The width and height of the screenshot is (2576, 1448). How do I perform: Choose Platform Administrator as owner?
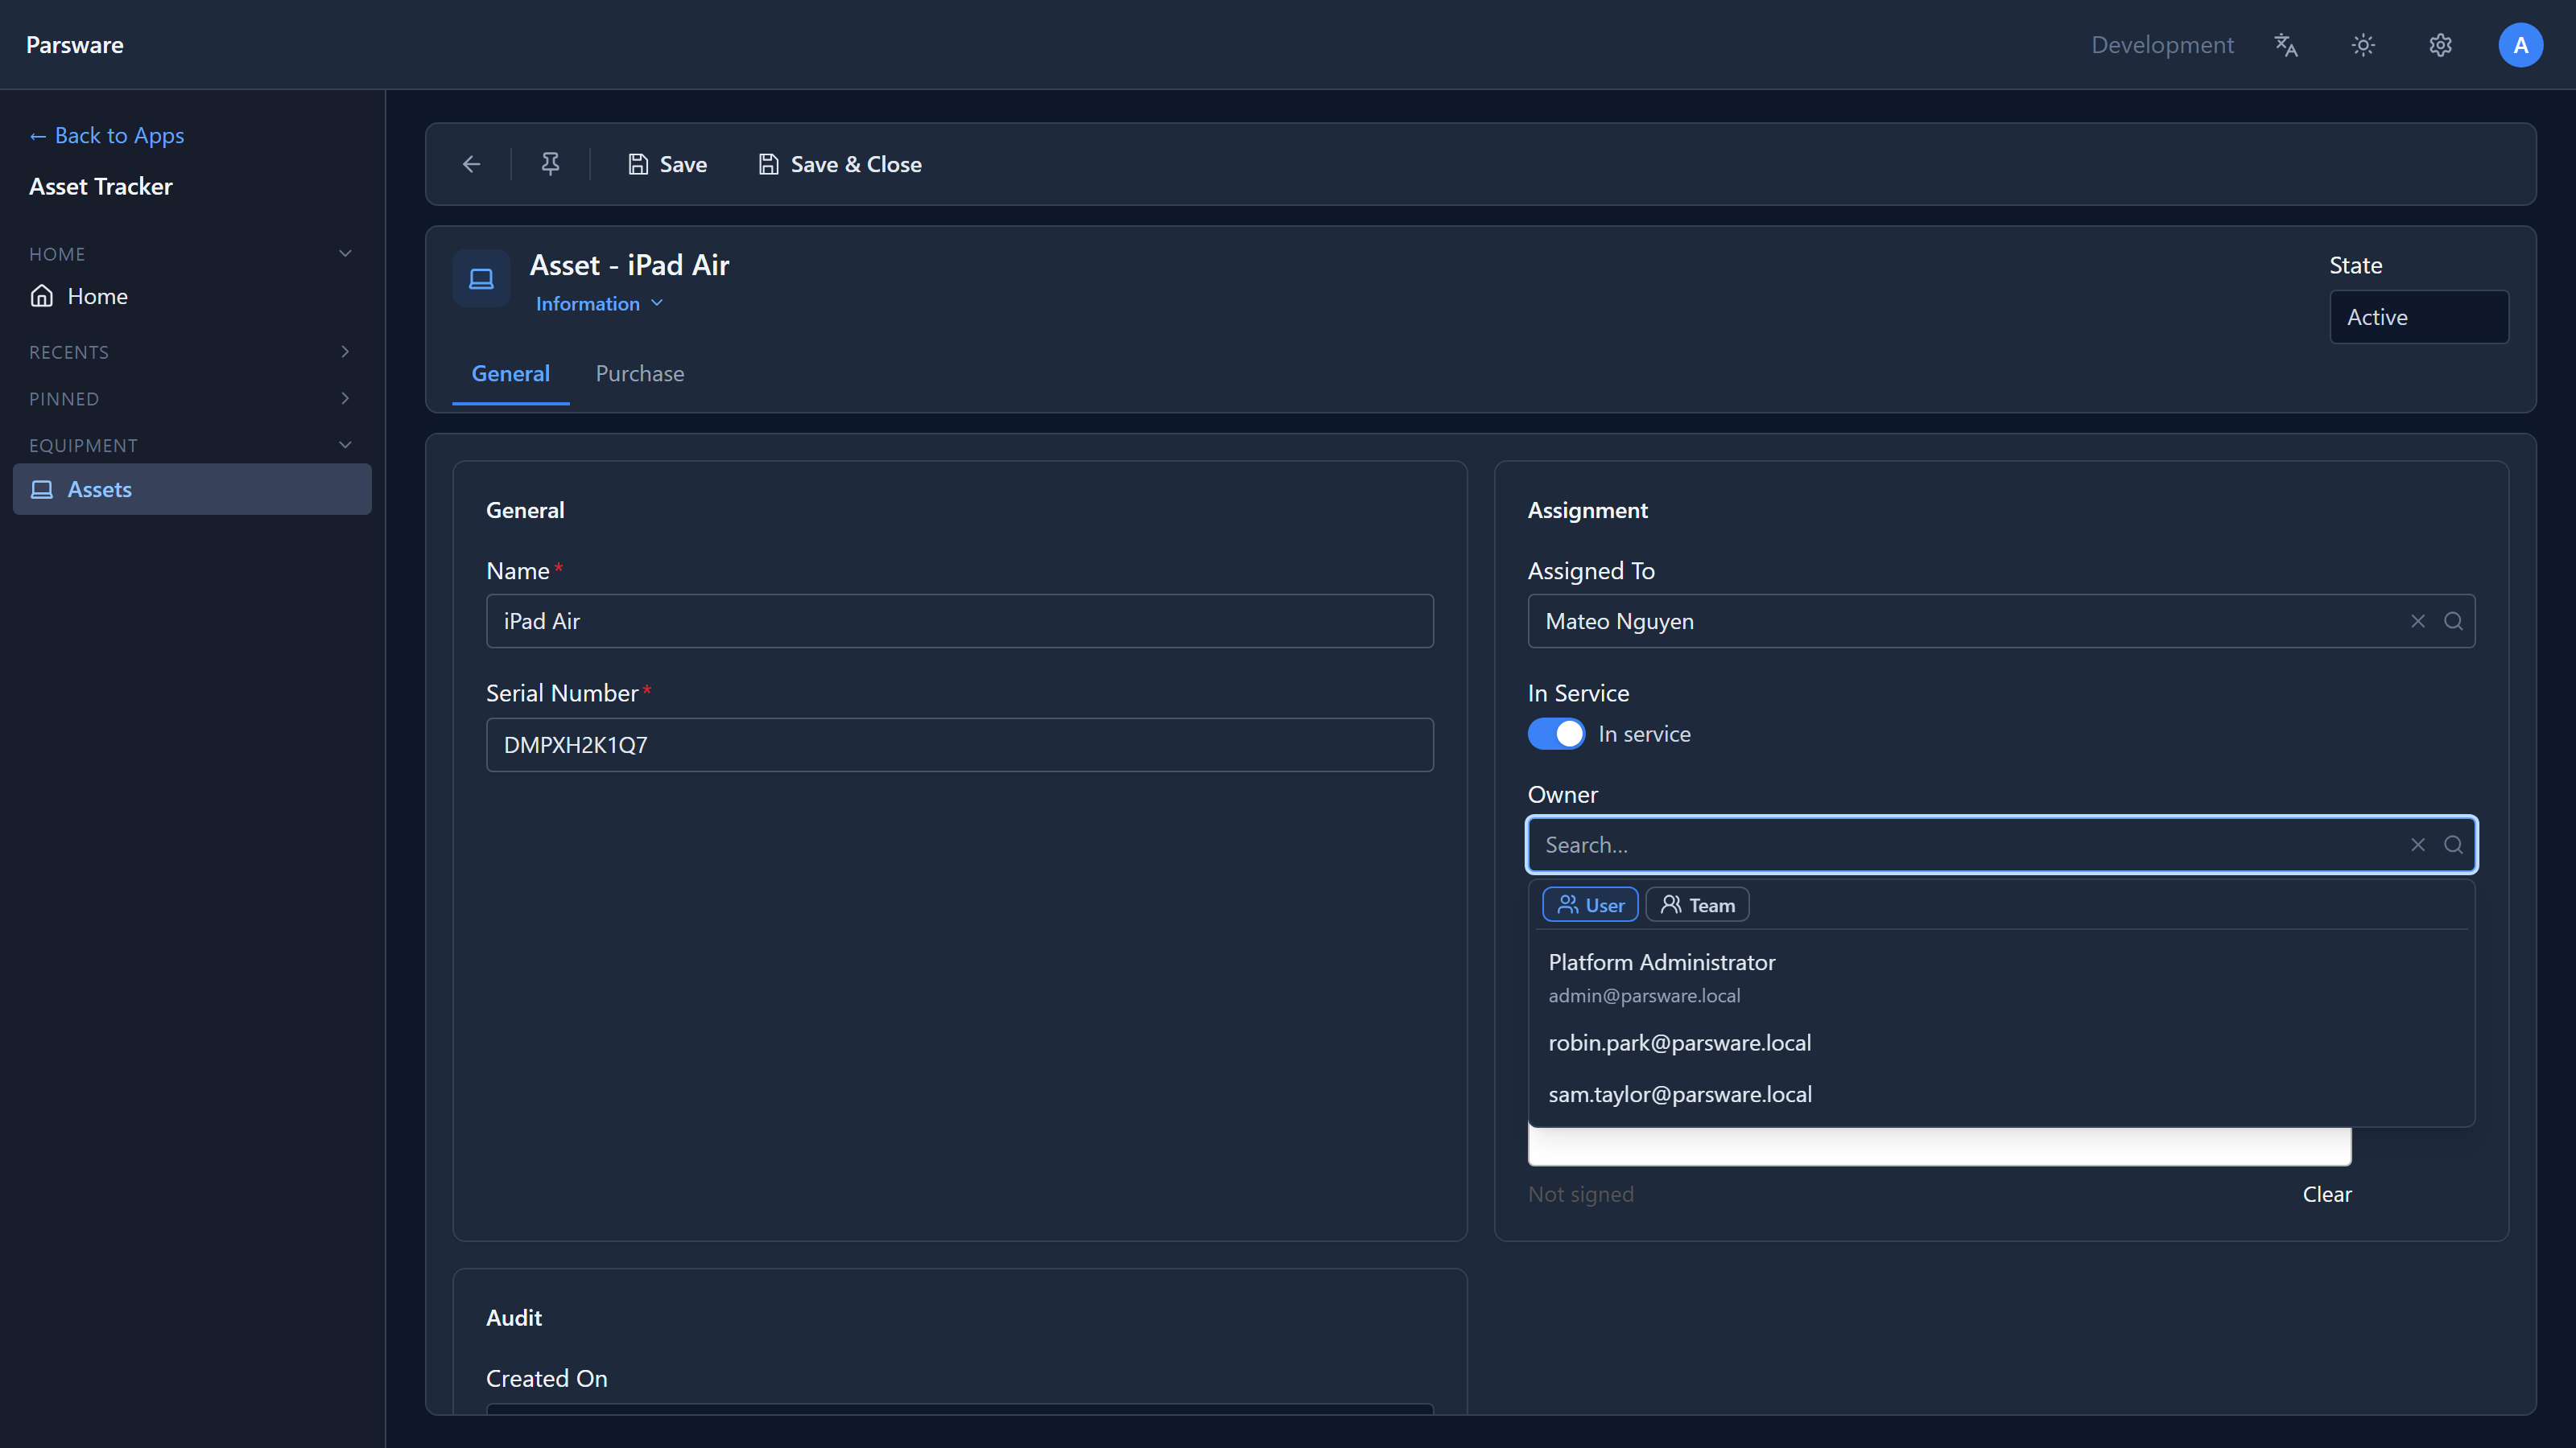pyautogui.click(x=2001, y=977)
